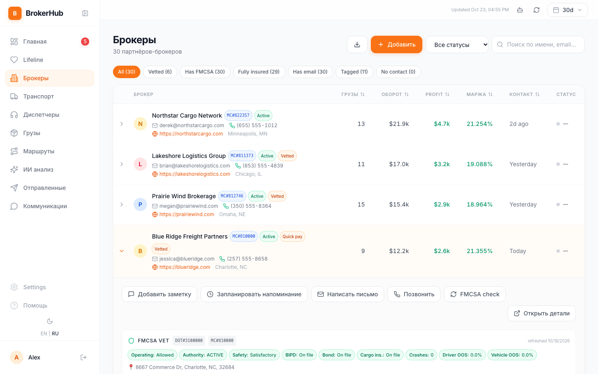Click the search by name field
The width and height of the screenshot is (598, 374).
(x=538, y=44)
